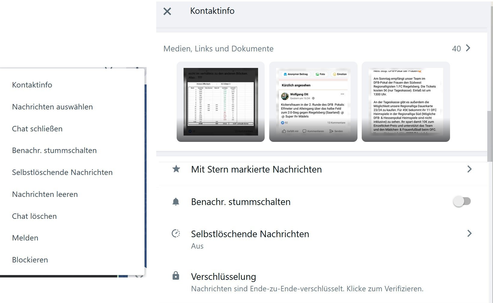Select Chat löschen from menu
Screen dimensions: 493x303
point(34,216)
